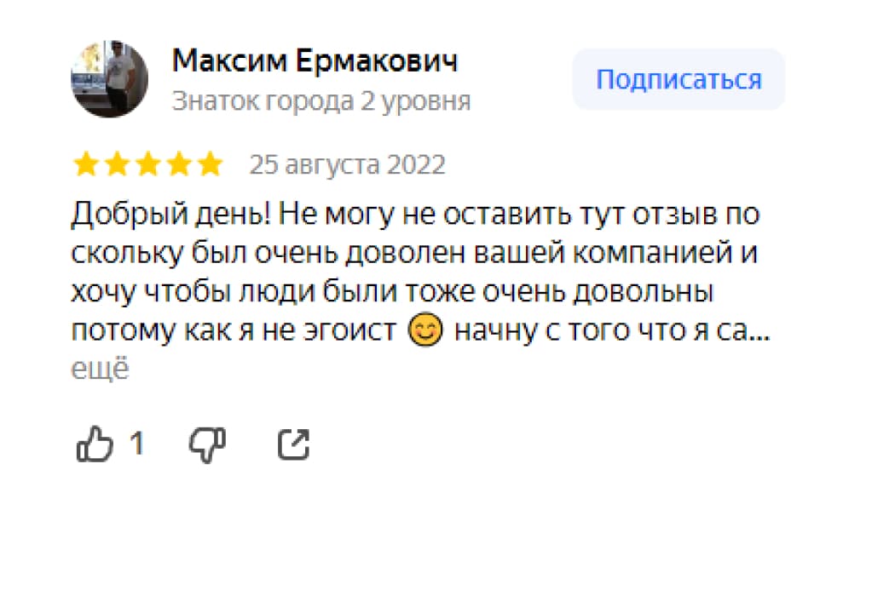Click the fifth rating star
The height and width of the screenshot is (613, 895).
pos(209,164)
